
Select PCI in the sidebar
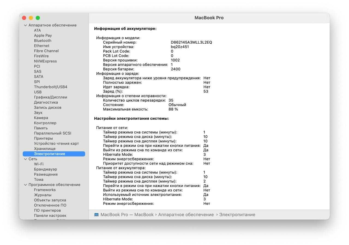pos(37,66)
